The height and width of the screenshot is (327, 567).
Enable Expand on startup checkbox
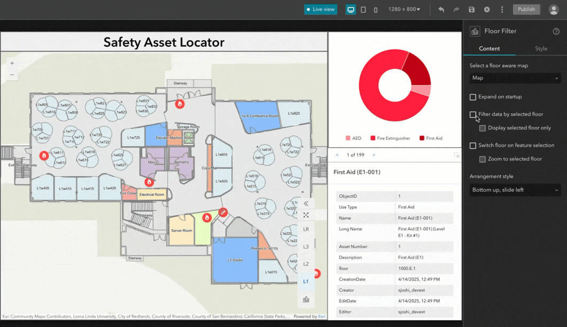pyautogui.click(x=472, y=97)
